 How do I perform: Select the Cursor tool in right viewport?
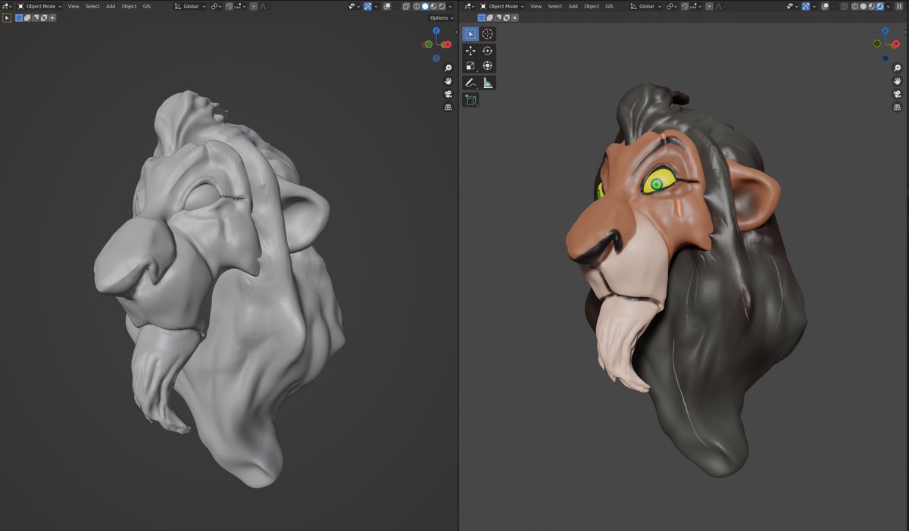tap(487, 34)
